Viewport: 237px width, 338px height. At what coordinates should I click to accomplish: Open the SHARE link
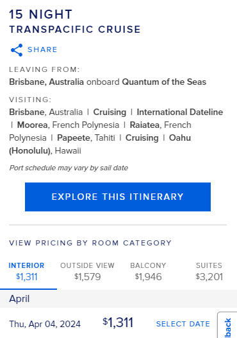click(x=42, y=49)
